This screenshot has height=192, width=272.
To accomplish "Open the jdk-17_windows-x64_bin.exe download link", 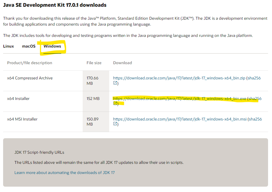I will [179, 99].
